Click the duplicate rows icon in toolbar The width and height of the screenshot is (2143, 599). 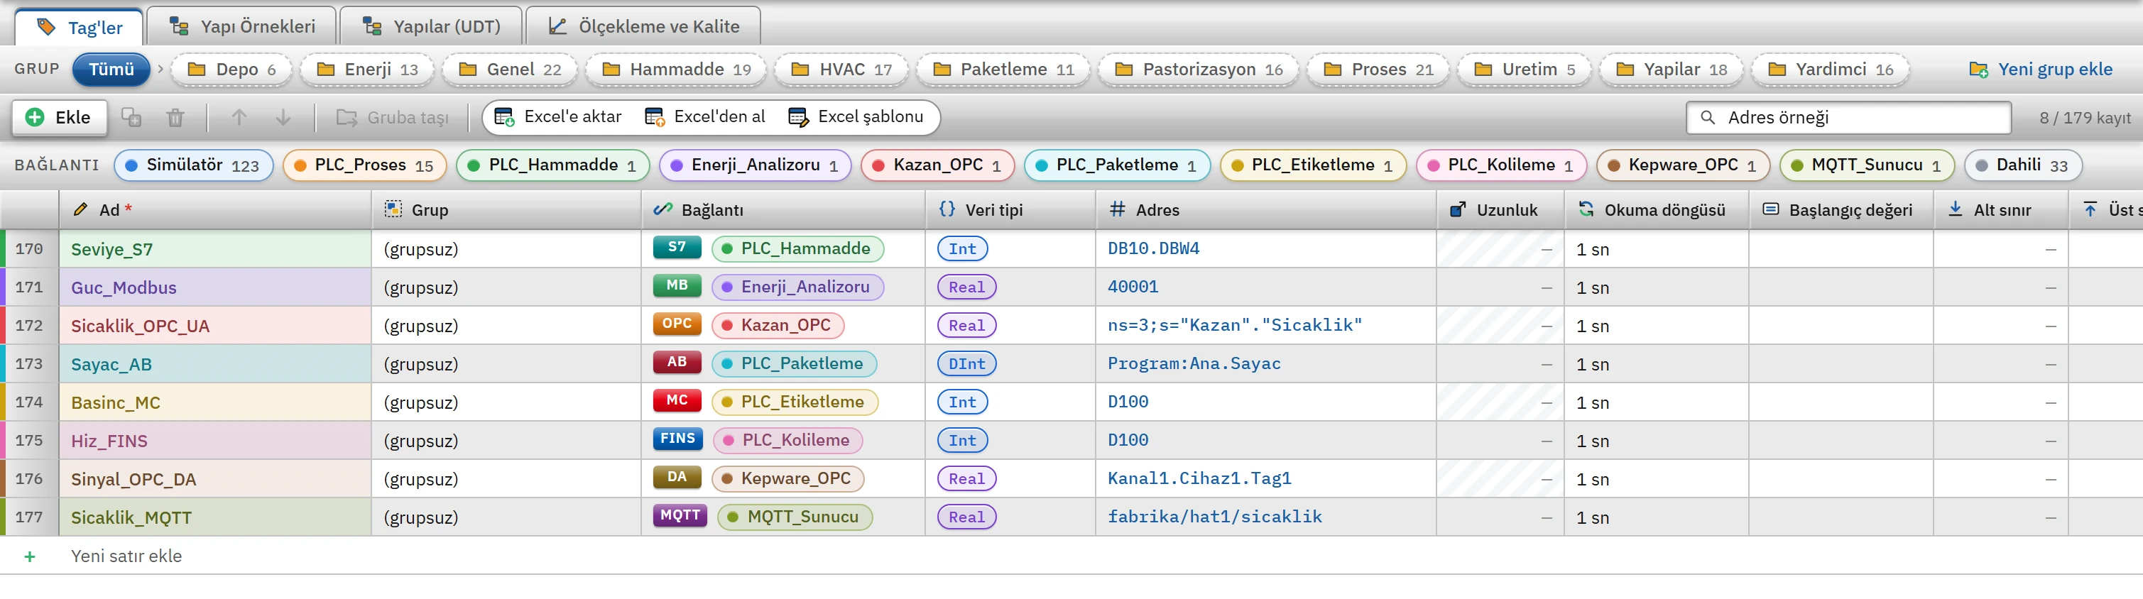[131, 117]
